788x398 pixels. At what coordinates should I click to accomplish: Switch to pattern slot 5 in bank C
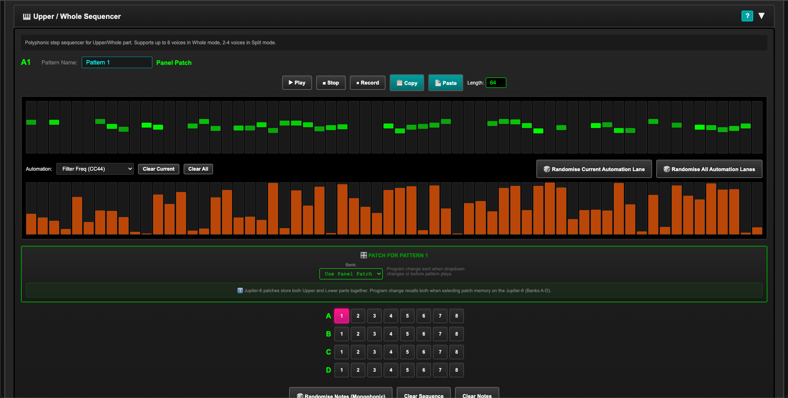(407, 352)
